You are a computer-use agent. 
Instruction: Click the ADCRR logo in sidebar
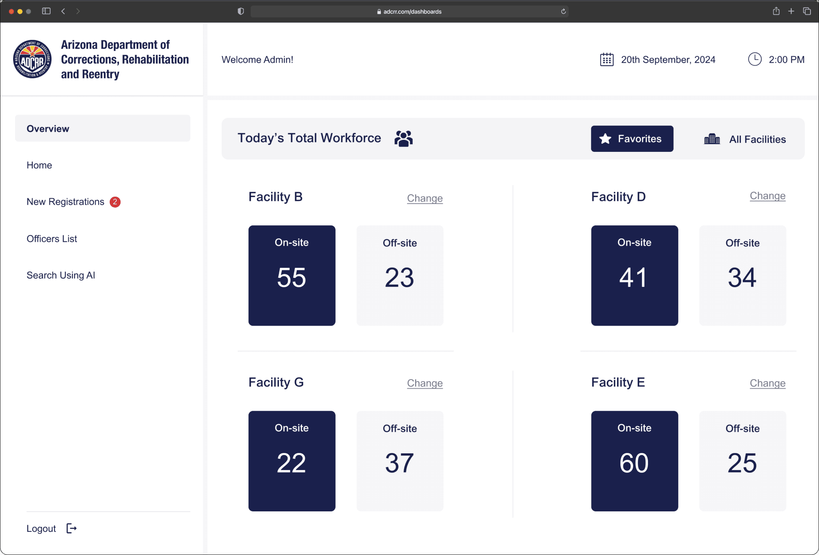tap(32, 59)
